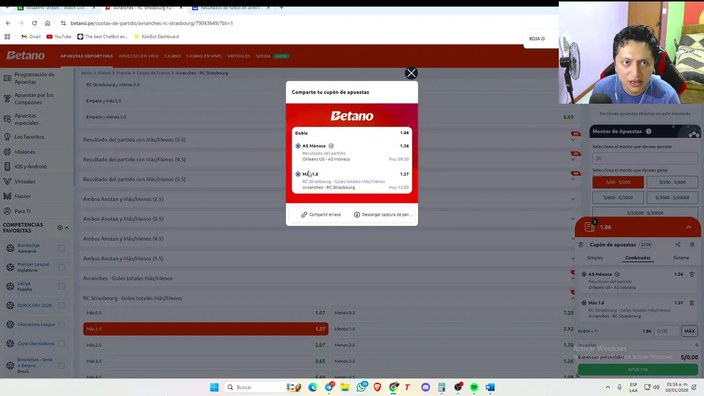Screen dimensions: 704x396
Task: Open the Casino tab
Action: tap(172, 56)
